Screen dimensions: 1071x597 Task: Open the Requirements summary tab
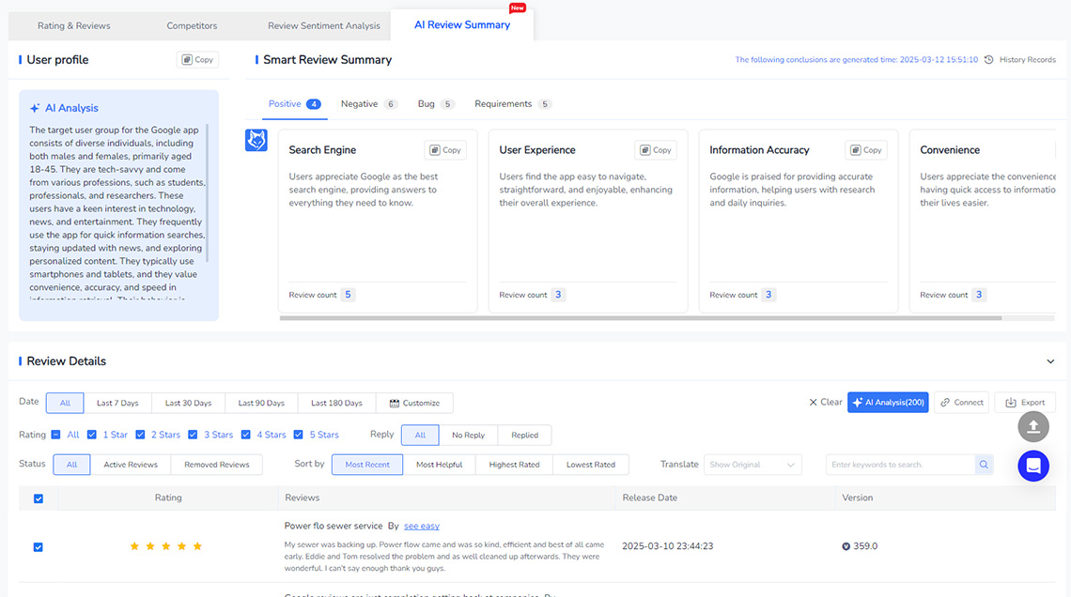coord(513,103)
